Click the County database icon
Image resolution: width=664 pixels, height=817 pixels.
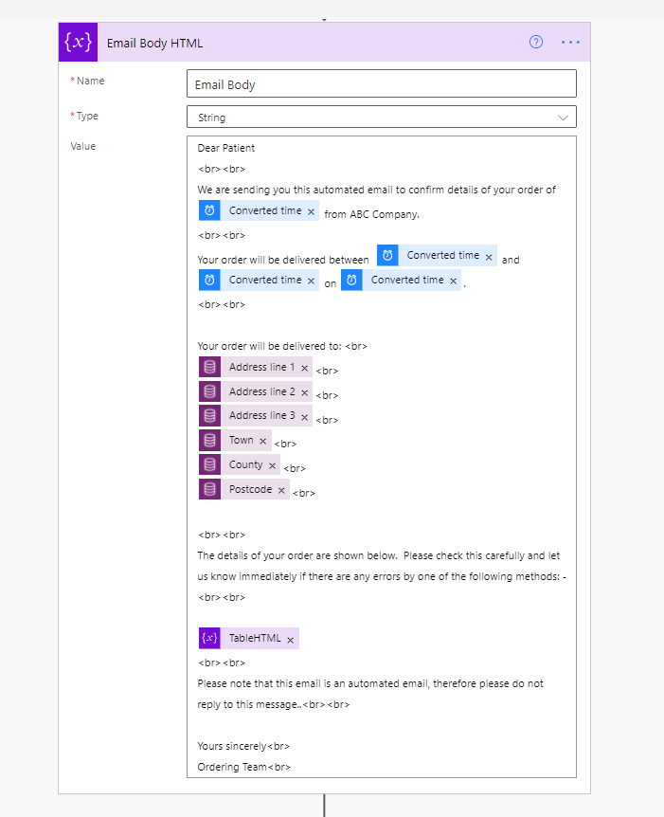[210, 465]
